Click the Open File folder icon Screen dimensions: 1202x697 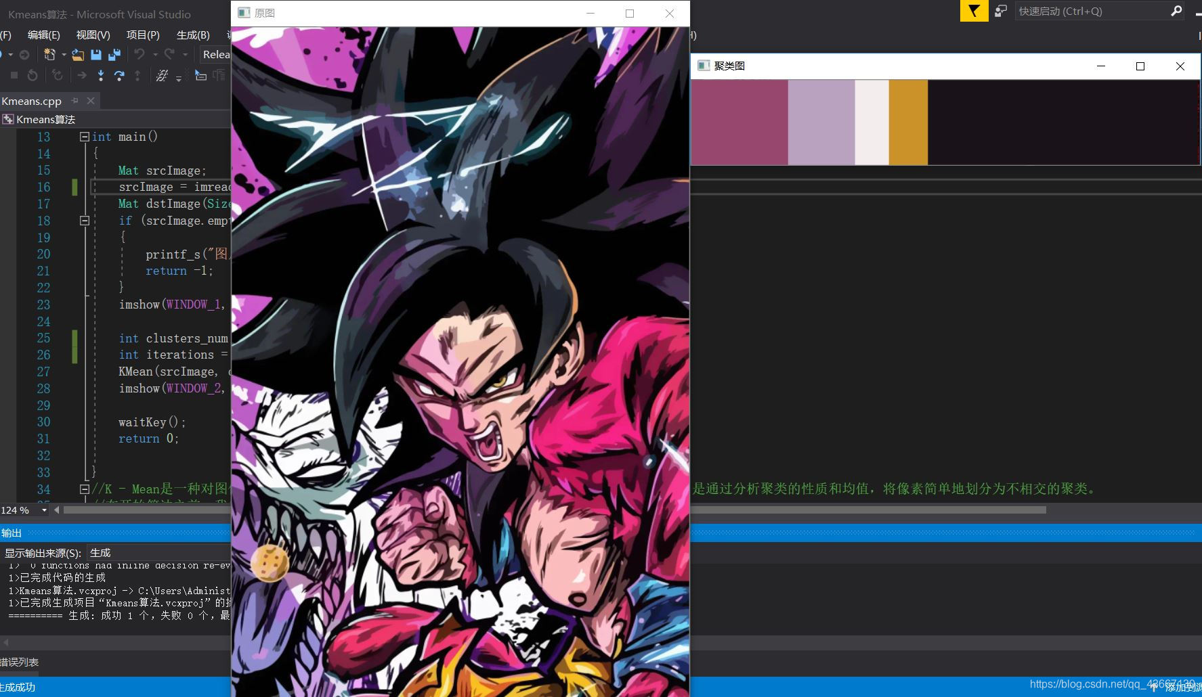click(x=79, y=55)
